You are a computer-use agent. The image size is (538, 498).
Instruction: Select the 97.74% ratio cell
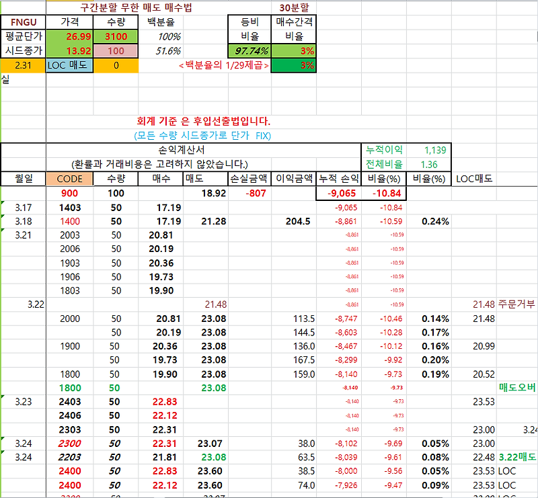(249, 51)
